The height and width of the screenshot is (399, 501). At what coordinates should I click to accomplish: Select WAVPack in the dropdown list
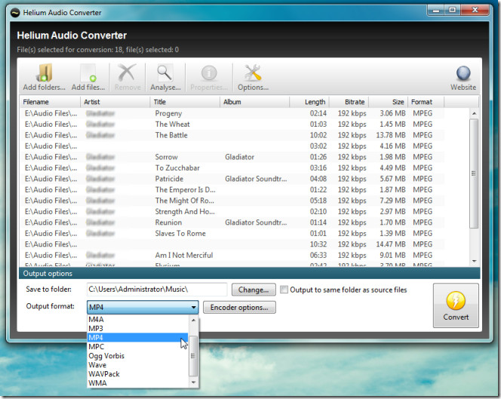point(104,374)
